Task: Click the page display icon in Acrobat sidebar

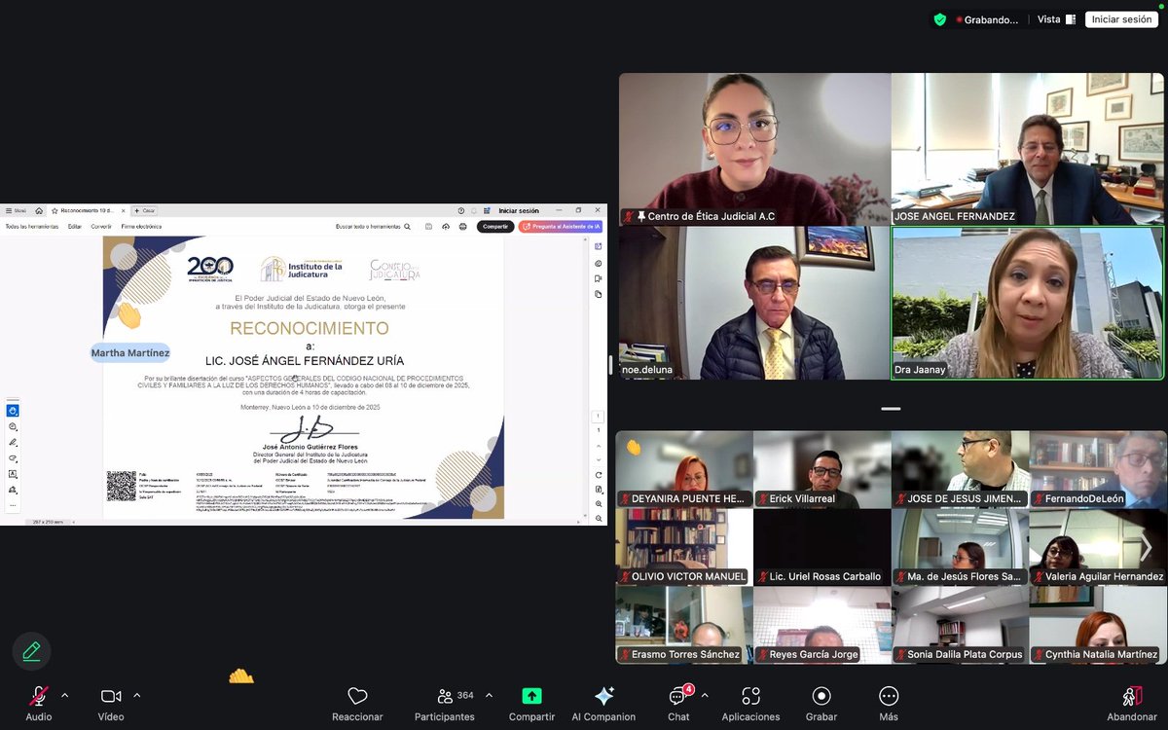Action: (x=599, y=490)
